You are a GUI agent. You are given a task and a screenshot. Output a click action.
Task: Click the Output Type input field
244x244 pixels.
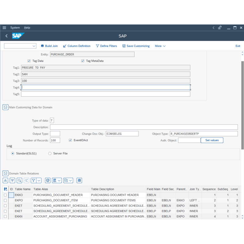(x=55, y=134)
